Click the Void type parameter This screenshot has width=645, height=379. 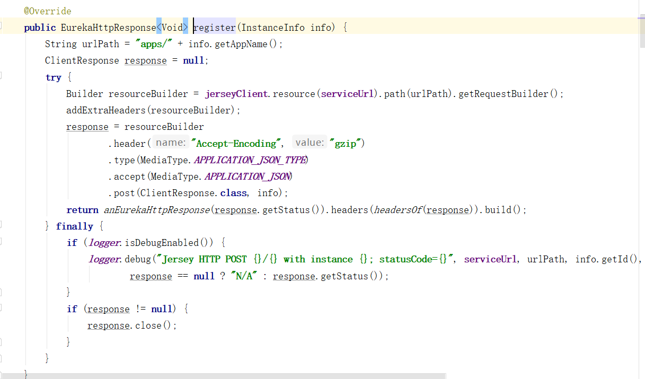click(172, 28)
